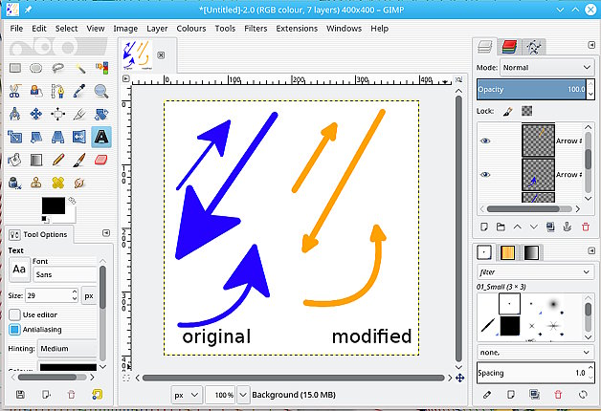Select the Shear tool
The image size is (601, 411).
[36, 137]
